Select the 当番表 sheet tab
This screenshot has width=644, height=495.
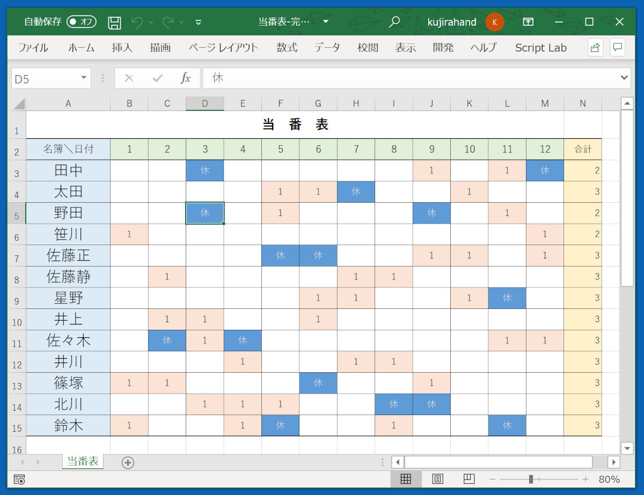point(83,461)
